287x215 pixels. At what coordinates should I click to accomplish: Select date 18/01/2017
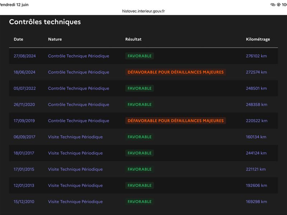click(x=24, y=153)
